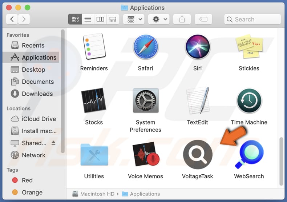Screen dimensions: 287x202
Task: Click the Voice Memos app icon
Action: click(146, 154)
